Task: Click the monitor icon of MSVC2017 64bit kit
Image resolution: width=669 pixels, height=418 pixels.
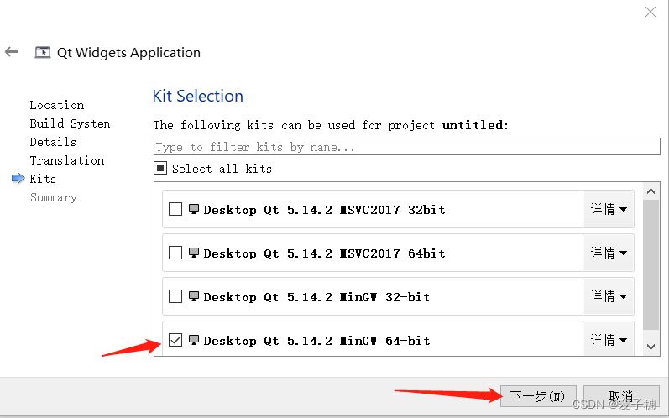Action: click(194, 253)
